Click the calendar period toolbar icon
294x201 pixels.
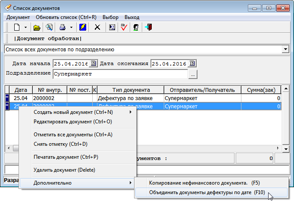click(112, 28)
